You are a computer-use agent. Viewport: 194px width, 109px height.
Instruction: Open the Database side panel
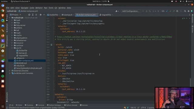[192, 18]
